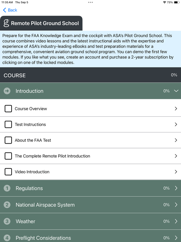Open The Complete Remote Pilot Introduction
The image size is (181, 242).
(90, 156)
